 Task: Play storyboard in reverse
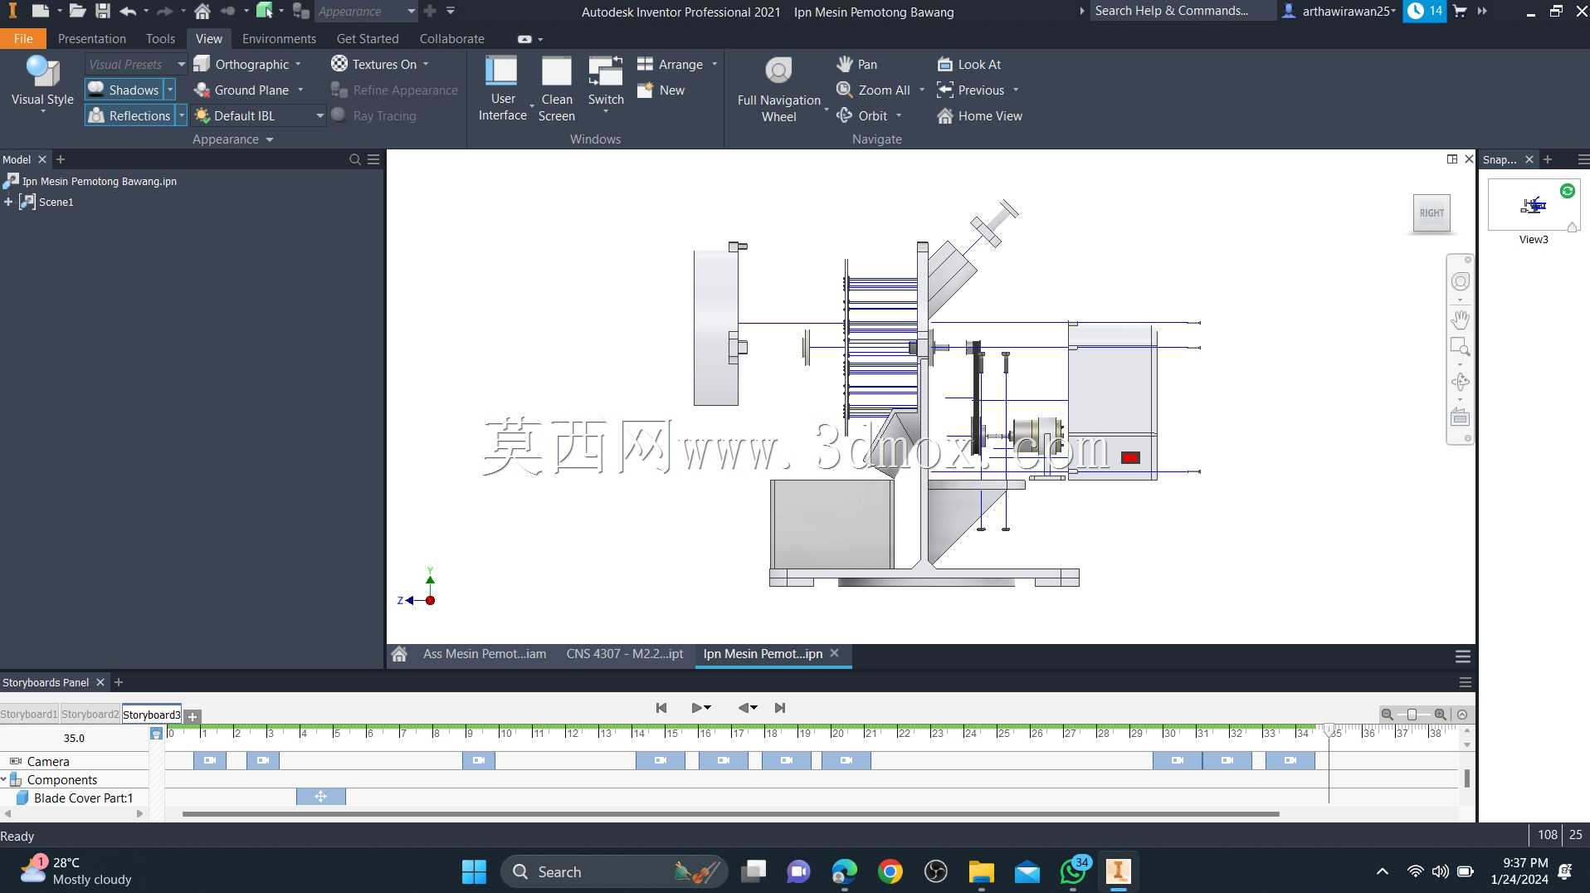(x=744, y=708)
